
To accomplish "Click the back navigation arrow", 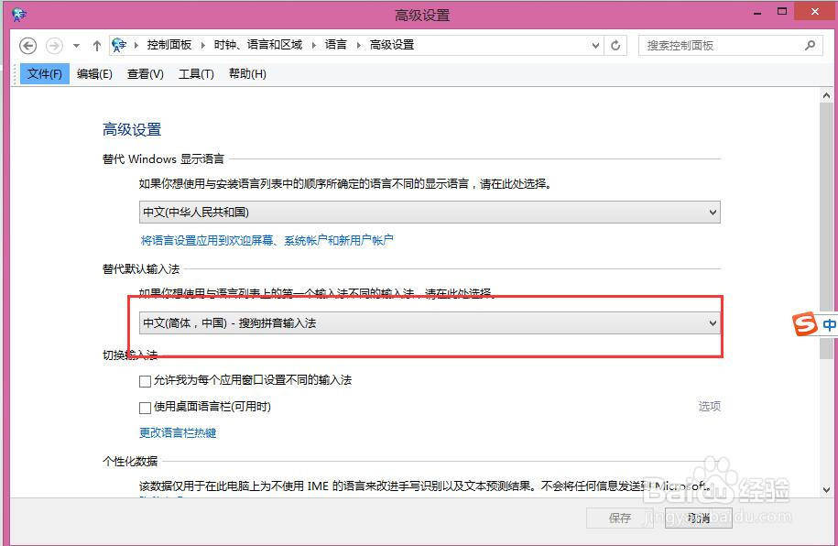I will [27, 45].
